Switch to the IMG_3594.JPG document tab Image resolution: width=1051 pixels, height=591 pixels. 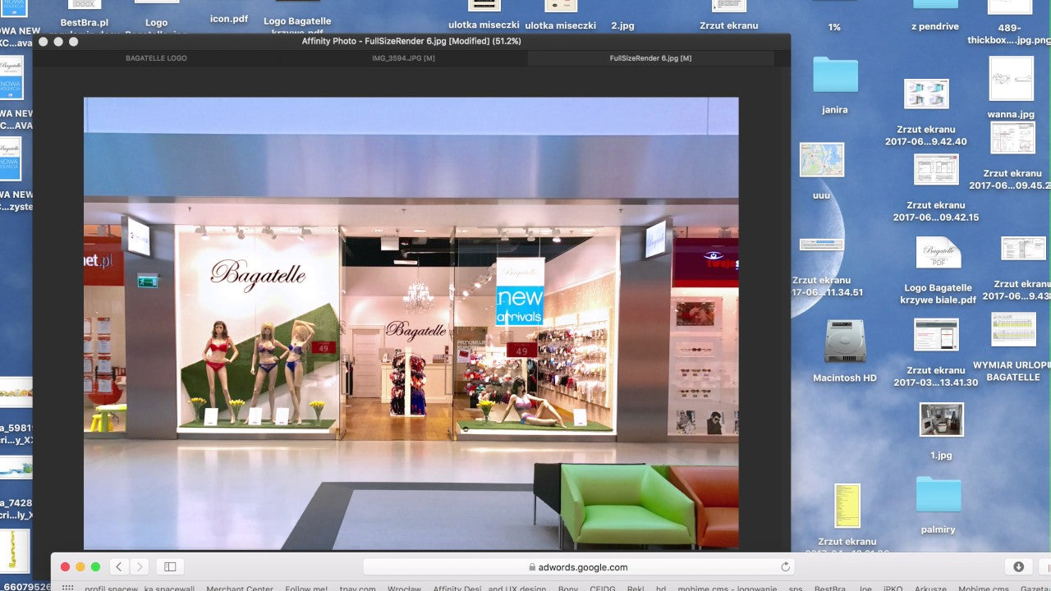tap(403, 58)
